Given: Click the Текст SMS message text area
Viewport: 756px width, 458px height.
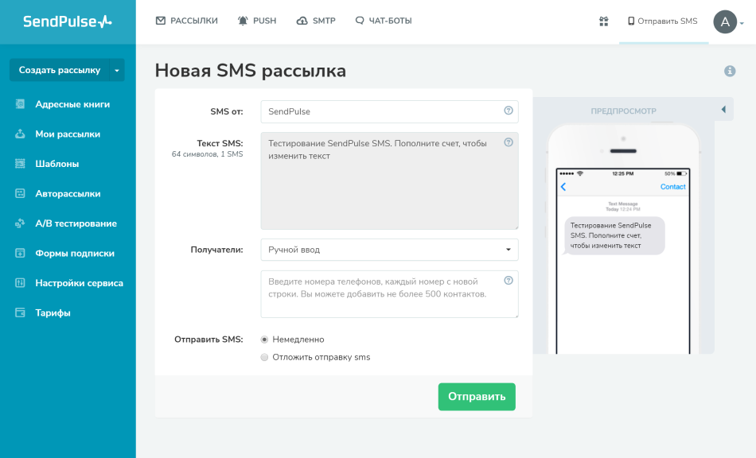Looking at the screenshot, I should [x=390, y=181].
